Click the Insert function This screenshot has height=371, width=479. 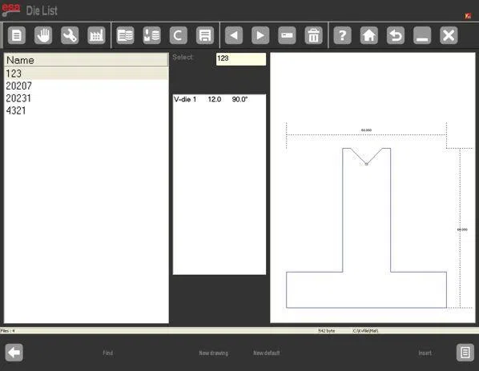point(425,353)
